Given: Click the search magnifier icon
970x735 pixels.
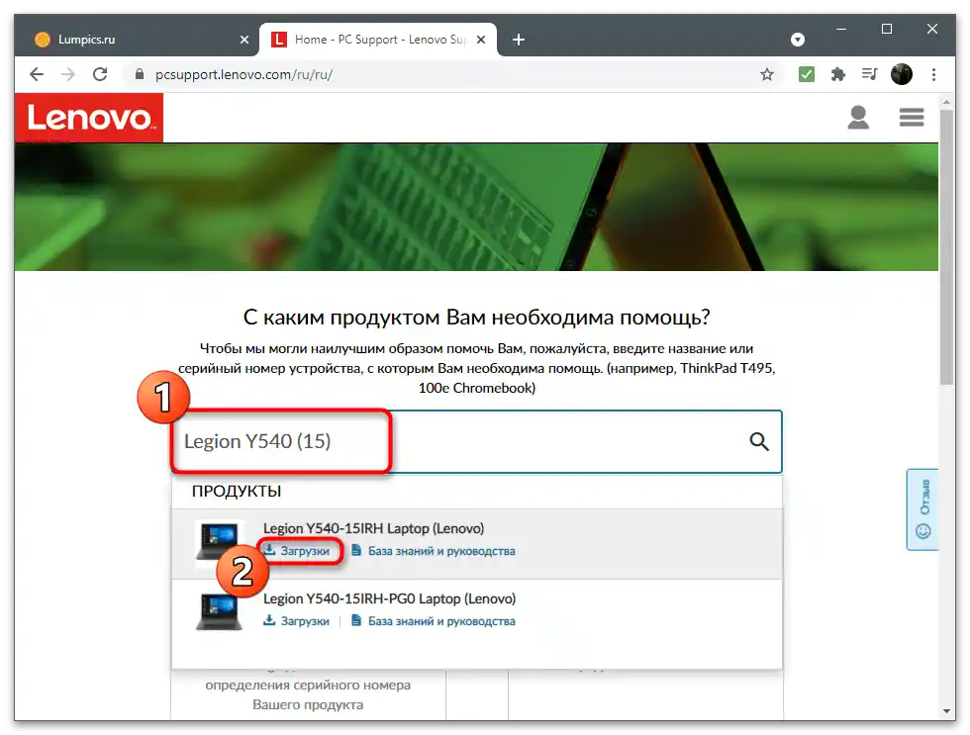Looking at the screenshot, I should [759, 441].
